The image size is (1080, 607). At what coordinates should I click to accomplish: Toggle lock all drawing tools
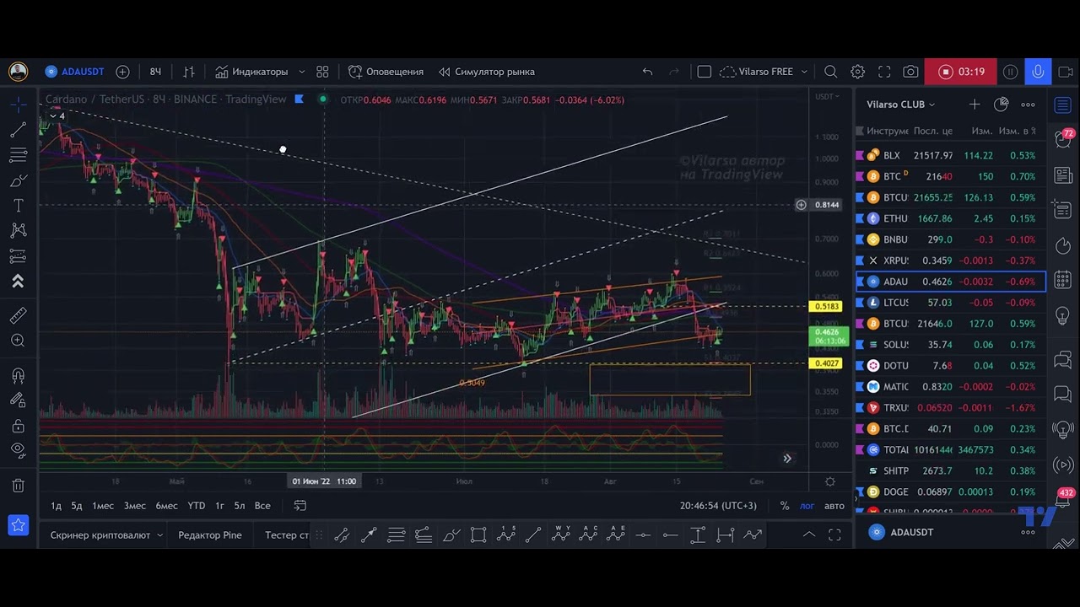click(18, 427)
